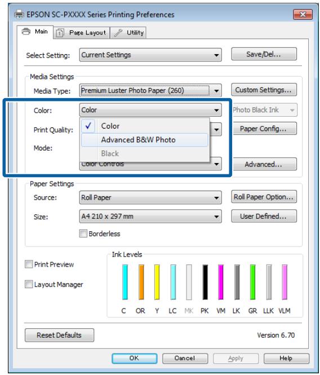Screen dimensions: 320x375
Task: Close the Printing Preferences window
Action: click(x=303, y=15)
